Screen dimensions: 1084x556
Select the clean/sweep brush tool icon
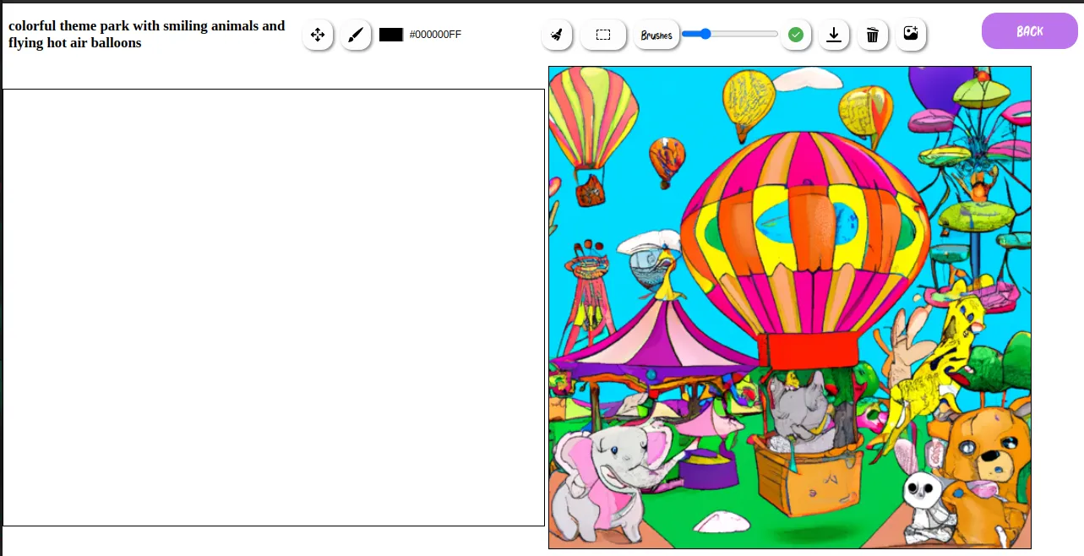click(x=557, y=35)
